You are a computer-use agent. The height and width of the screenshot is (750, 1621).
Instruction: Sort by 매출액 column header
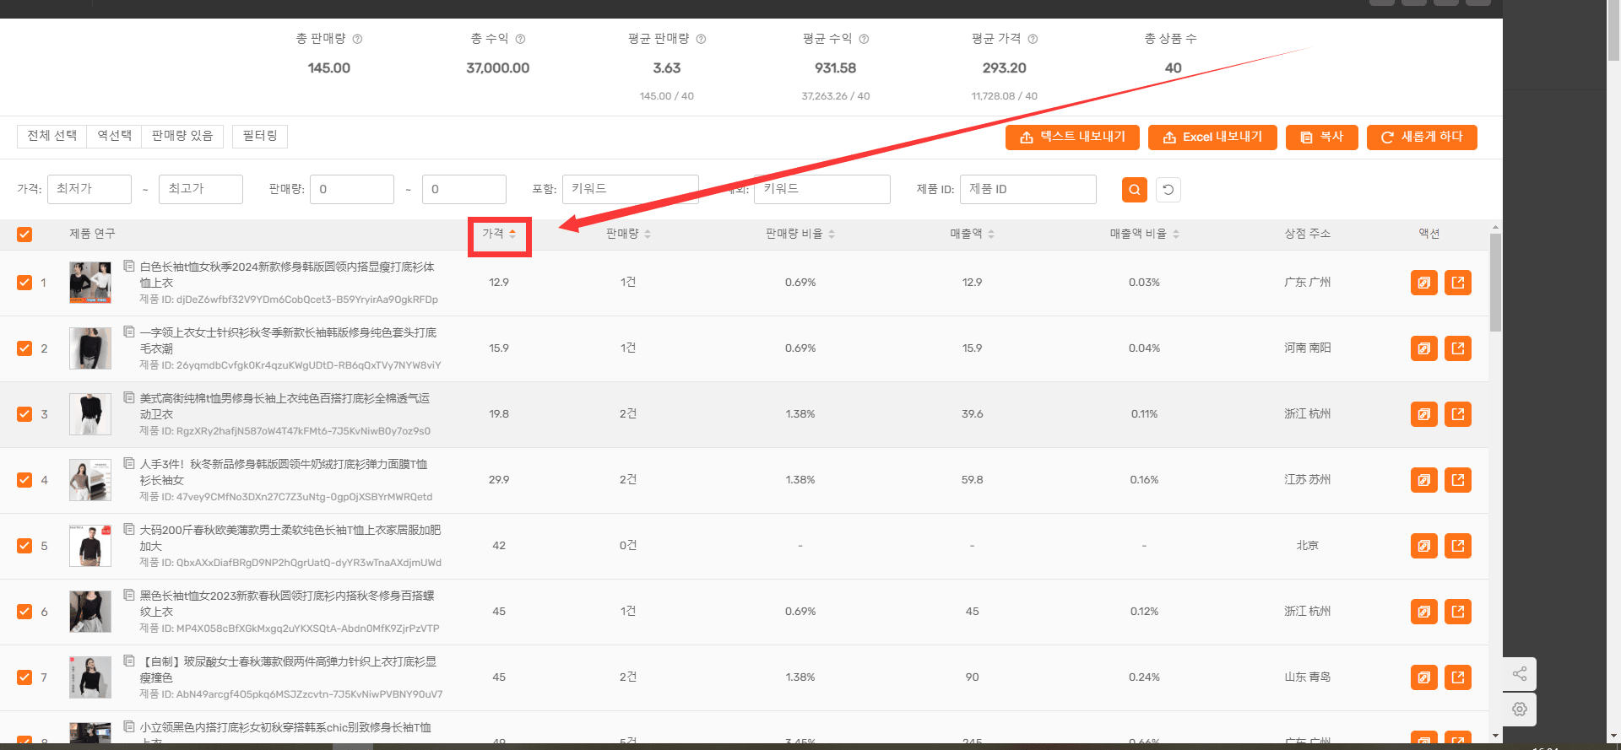(972, 234)
